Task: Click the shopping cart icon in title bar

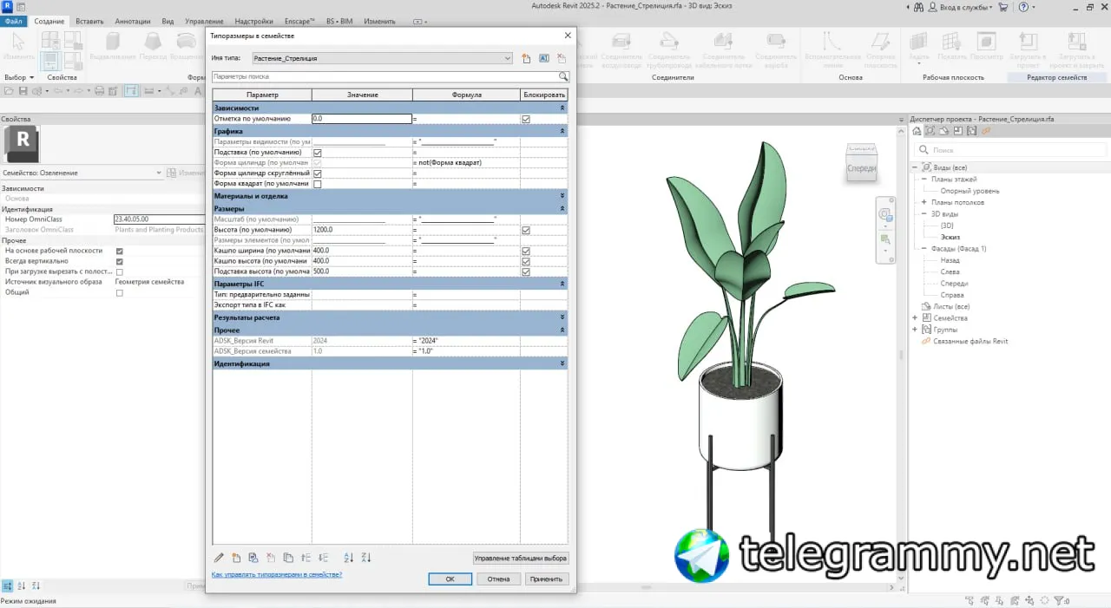Action: click(x=1003, y=7)
